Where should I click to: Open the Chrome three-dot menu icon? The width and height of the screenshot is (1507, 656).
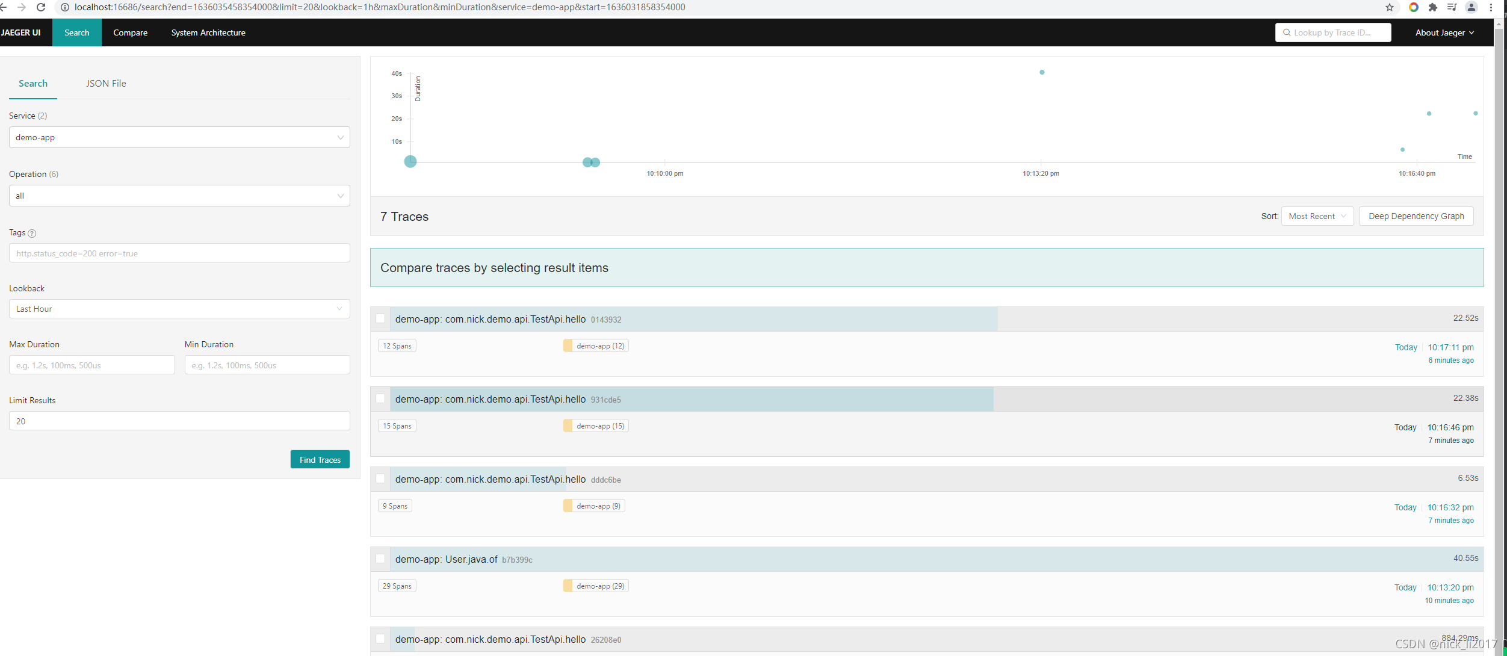1491,7
